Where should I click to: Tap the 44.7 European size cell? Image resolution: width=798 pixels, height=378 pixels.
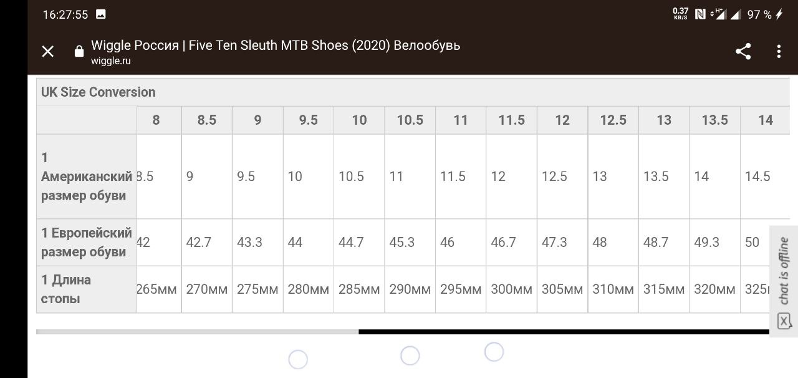tap(351, 242)
